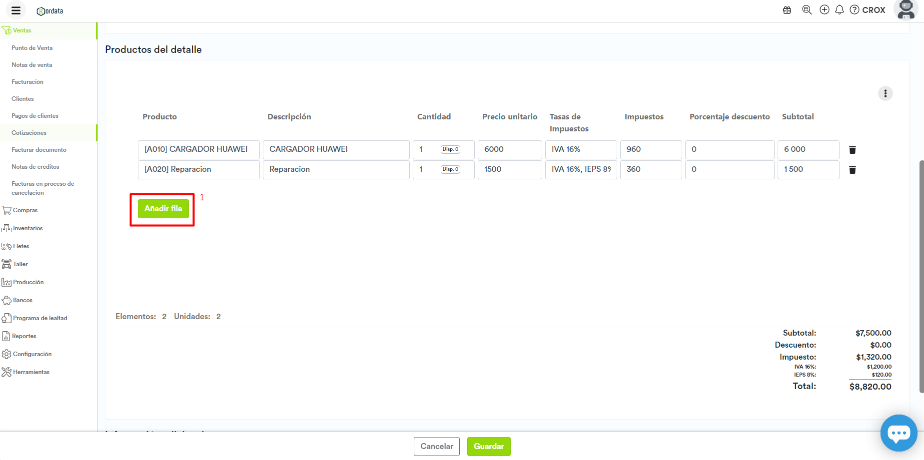Open Cotizaciónes in the sidebar
The image size is (924, 460).
29,133
